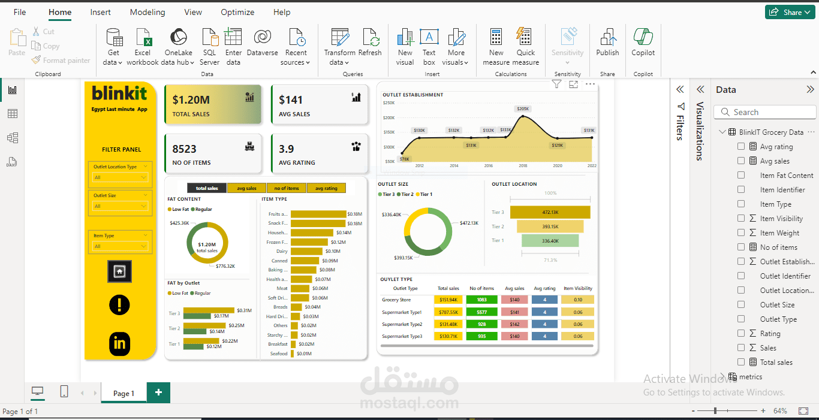This screenshot has height=420, width=819.
Task: Insert a Text box
Action: tap(429, 47)
